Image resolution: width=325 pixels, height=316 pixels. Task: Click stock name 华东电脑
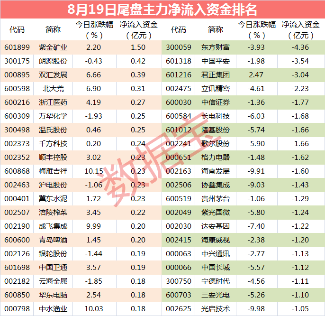[53, 295]
